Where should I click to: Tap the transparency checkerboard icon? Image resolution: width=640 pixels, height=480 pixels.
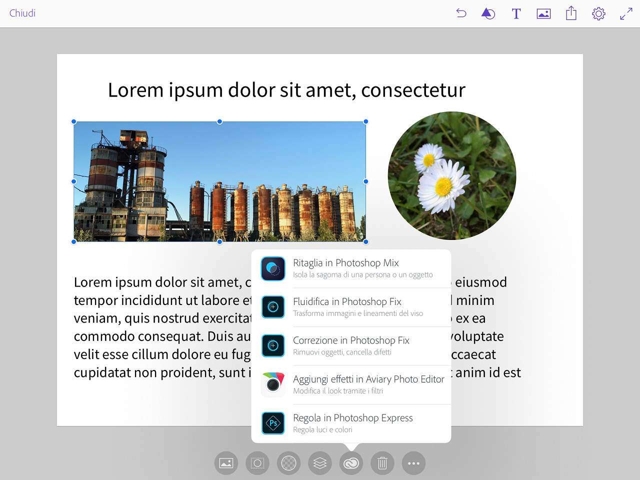tap(288, 463)
